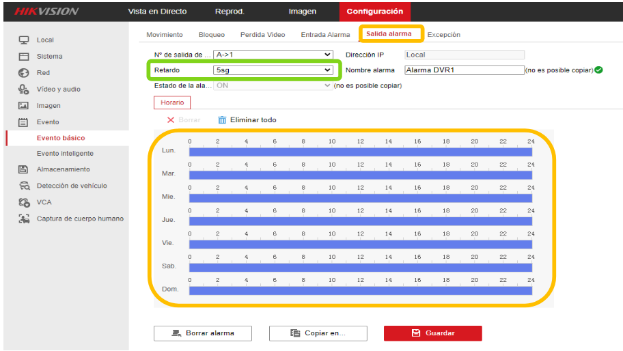
Task: Open the VCA sidebar icon
Action: click(24, 203)
